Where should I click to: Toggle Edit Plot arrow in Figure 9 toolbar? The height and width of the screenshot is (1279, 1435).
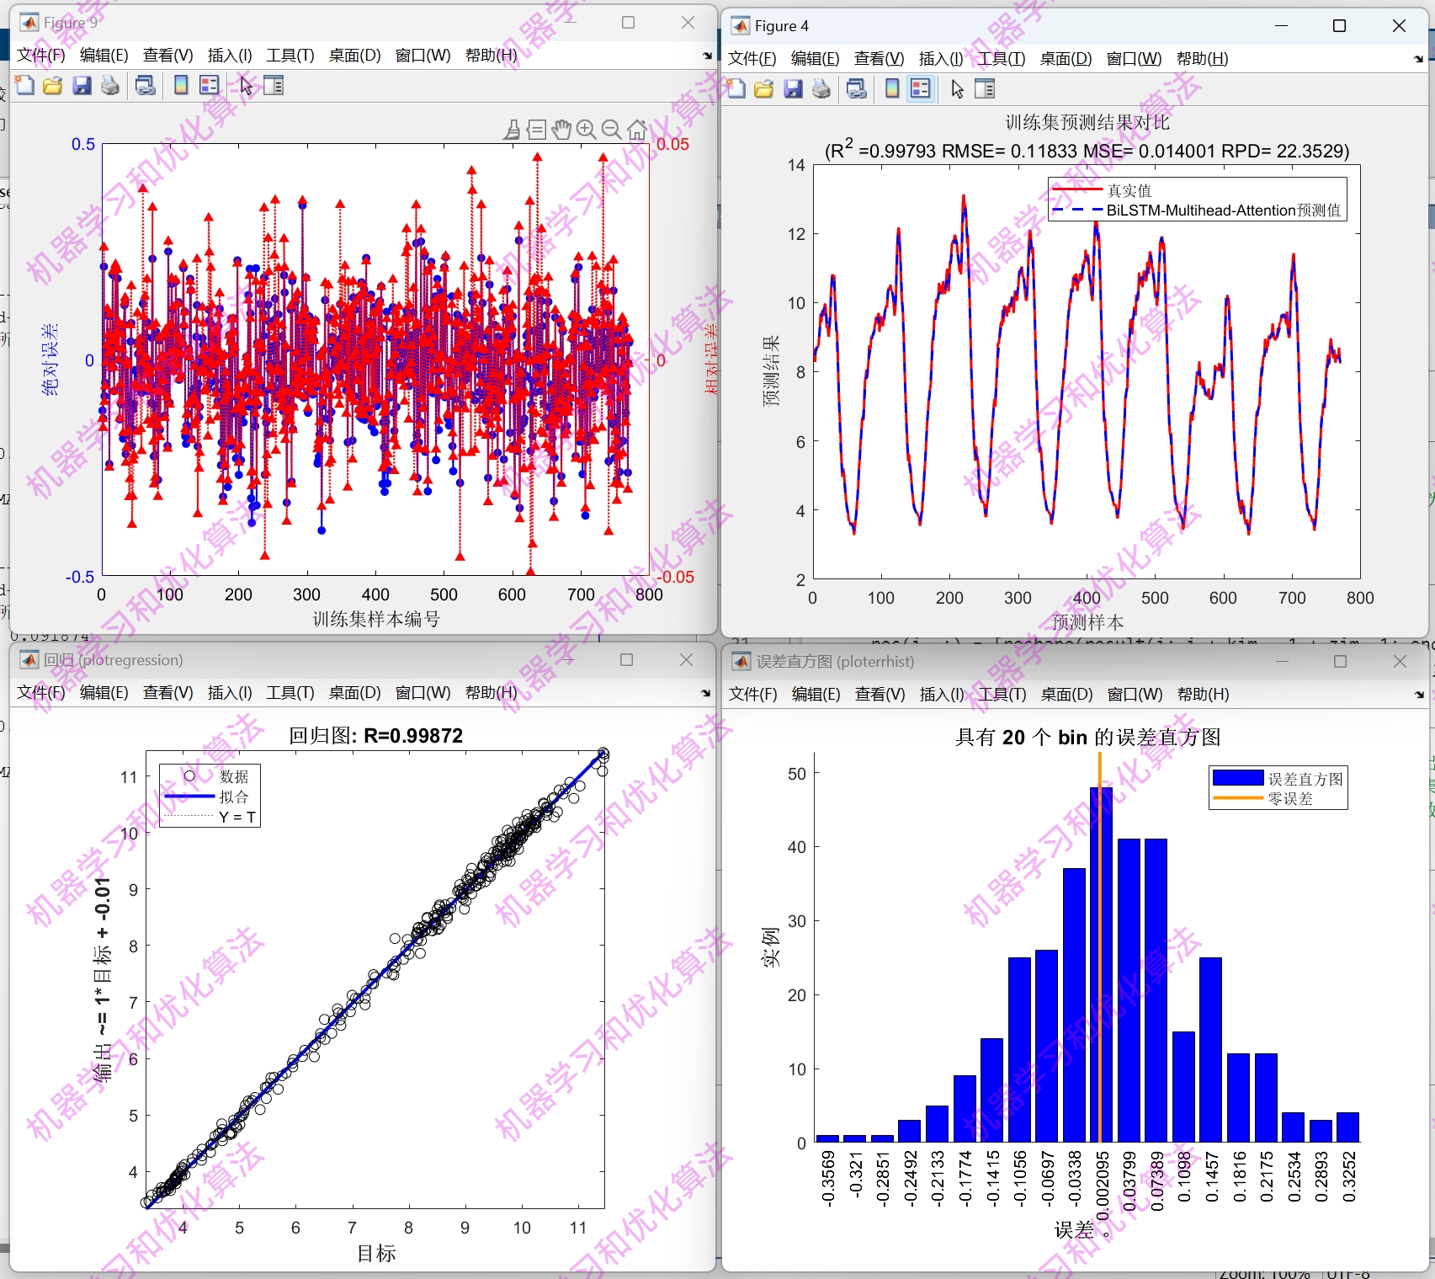tap(246, 85)
